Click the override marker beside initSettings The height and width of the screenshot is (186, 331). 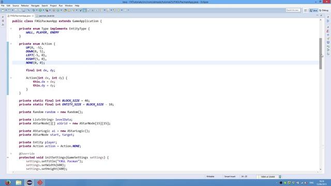(x=8, y=158)
